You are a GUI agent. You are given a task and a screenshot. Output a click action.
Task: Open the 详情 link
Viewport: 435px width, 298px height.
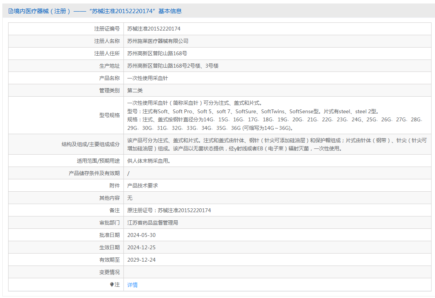(x=132, y=285)
